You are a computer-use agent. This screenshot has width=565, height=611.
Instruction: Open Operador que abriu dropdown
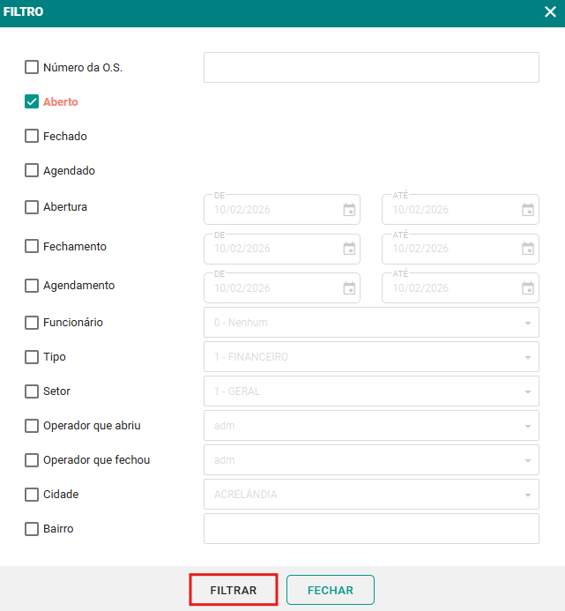[x=371, y=426]
